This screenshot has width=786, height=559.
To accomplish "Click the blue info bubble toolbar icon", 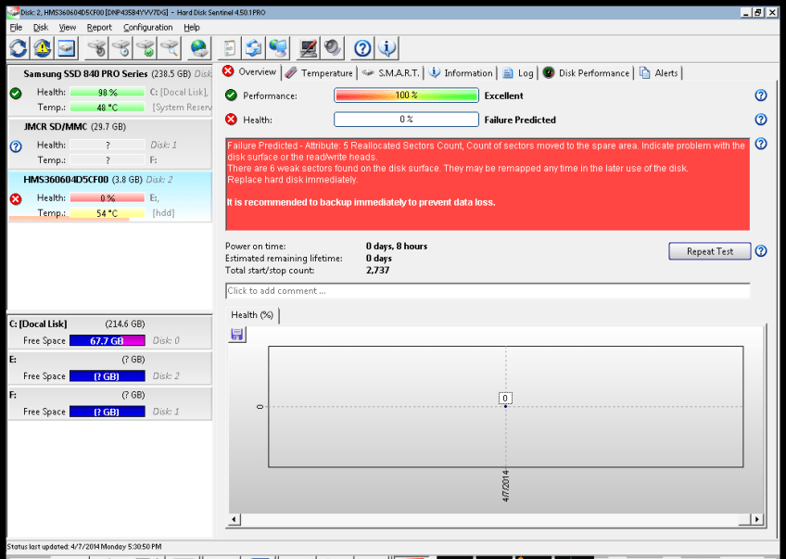I will (387, 48).
